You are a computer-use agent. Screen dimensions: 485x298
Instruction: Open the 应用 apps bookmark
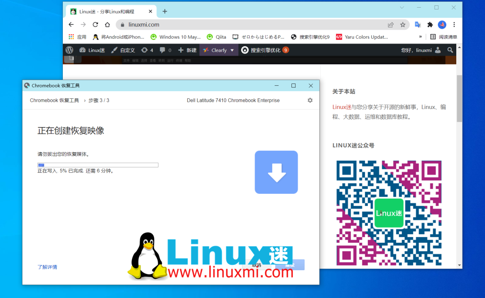[x=77, y=37]
